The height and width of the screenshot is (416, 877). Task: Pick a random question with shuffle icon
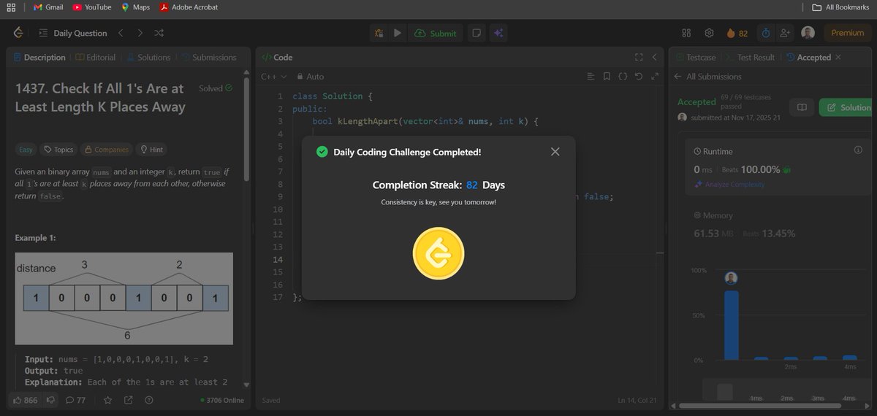tap(159, 33)
